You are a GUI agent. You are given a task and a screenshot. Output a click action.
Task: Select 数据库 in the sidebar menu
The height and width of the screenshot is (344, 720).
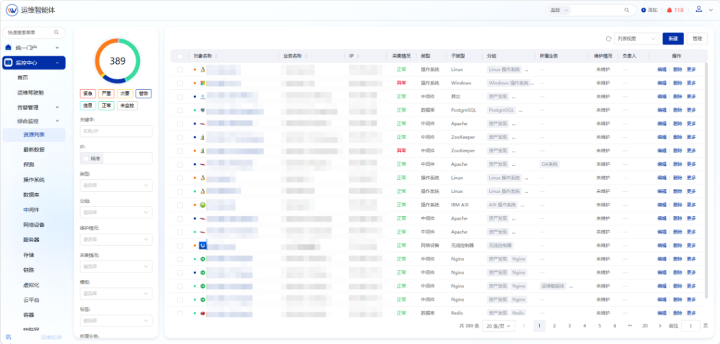(32, 195)
